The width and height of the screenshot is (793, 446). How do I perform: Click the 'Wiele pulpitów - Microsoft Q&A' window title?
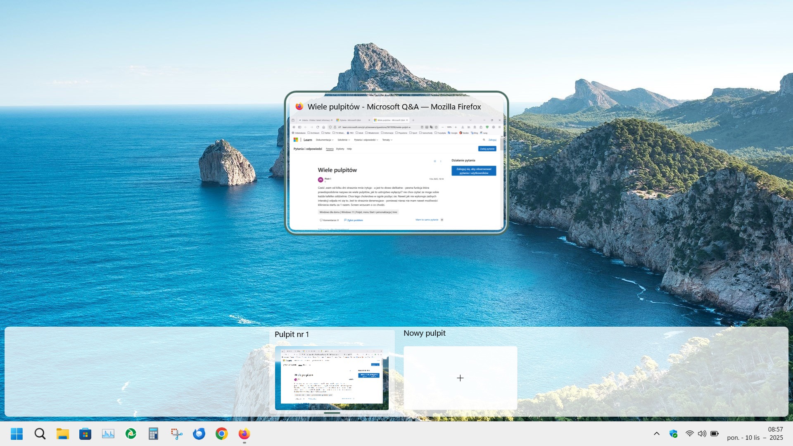[x=394, y=107]
